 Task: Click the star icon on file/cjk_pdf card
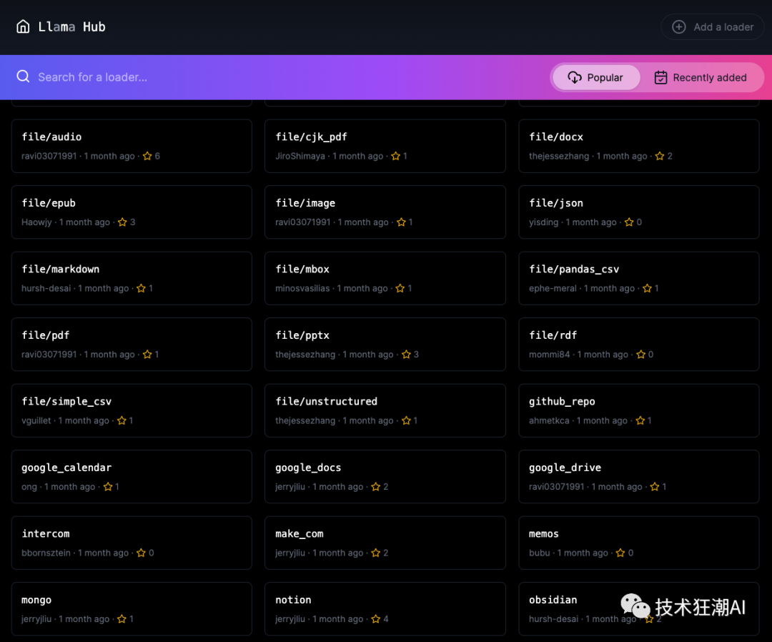point(396,156)
